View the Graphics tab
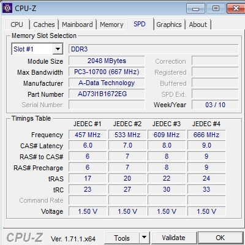 point(169,24)
